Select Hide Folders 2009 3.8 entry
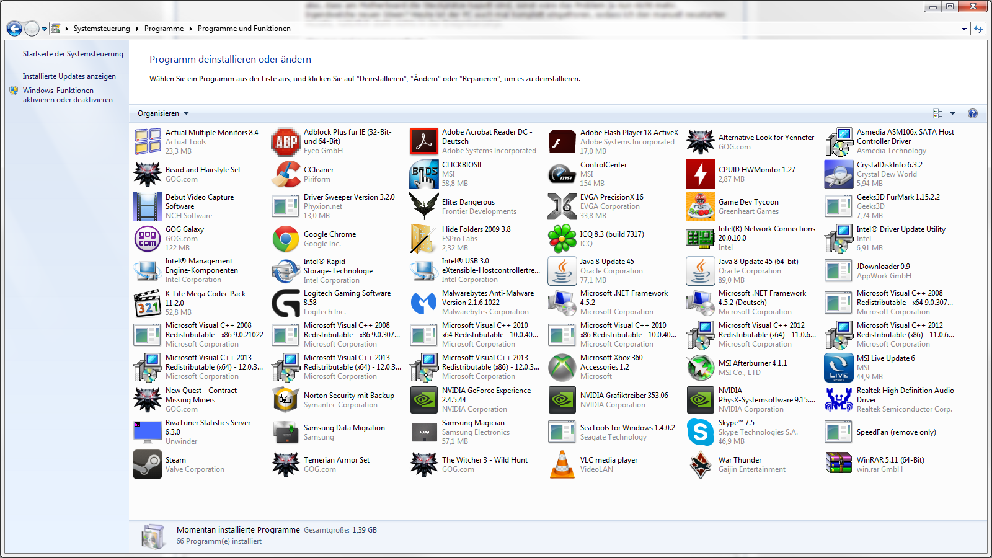Screen dimensions: 992x558 pos(476,239)
